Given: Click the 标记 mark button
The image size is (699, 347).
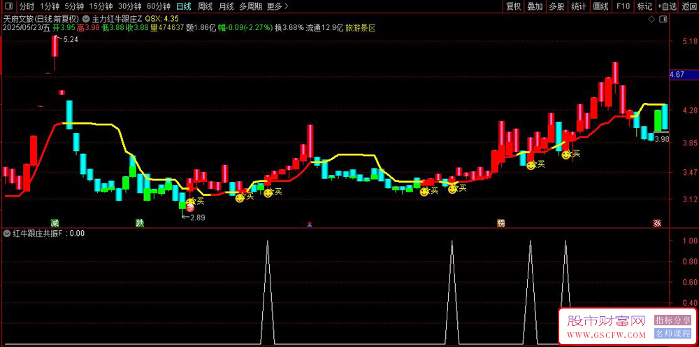Looking at the screenshot, I should (644, 6).
